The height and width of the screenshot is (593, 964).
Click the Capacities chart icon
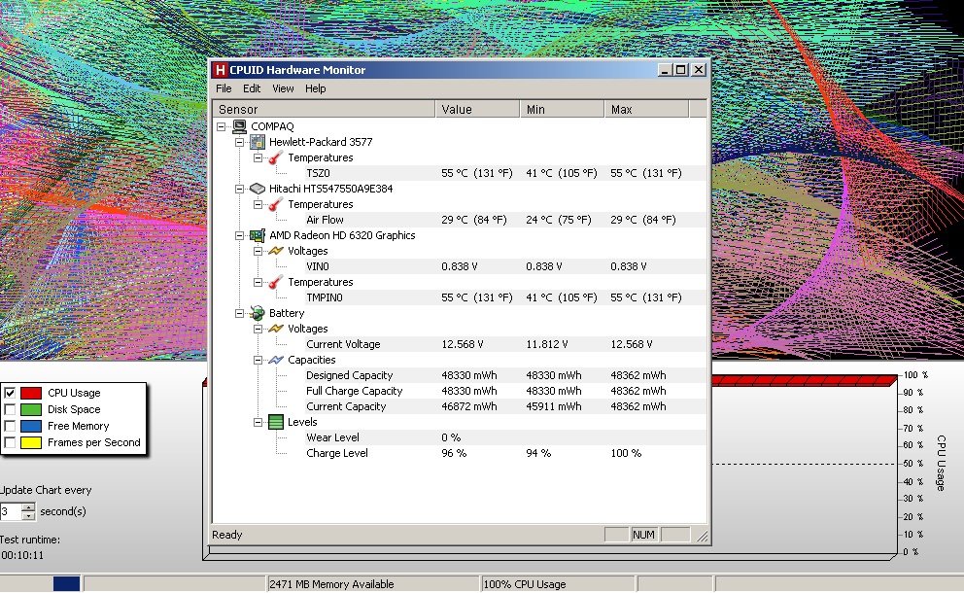pyautogui.click(x=276, y=360)
